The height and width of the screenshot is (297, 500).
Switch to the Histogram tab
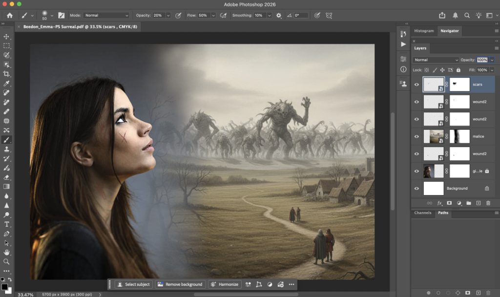coord(423,31)
